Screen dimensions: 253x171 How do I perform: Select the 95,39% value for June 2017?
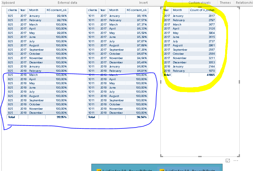pos(142,37)
